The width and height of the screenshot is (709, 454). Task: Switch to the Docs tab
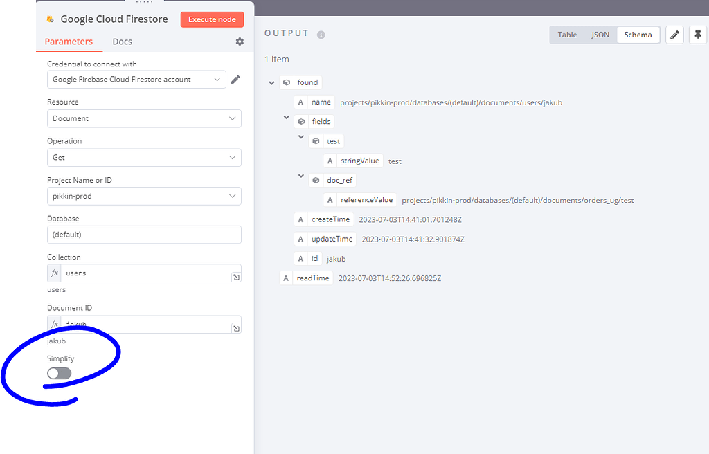pos(122,42)
